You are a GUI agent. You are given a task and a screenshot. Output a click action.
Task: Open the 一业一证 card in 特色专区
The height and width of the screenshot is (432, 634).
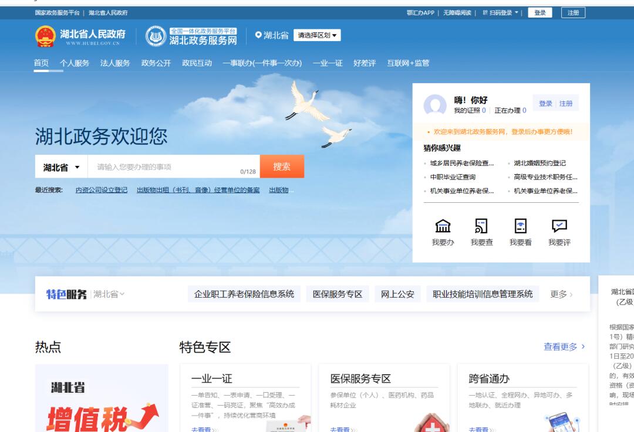245,398
